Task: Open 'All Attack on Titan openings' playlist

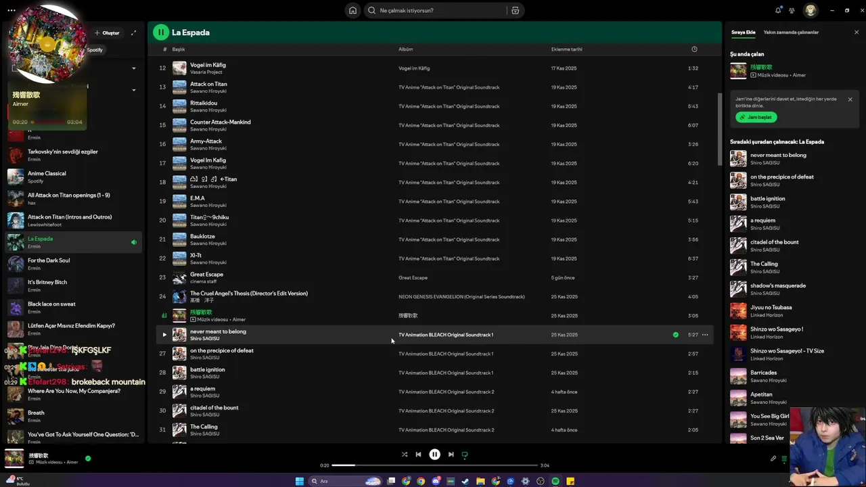Action: (74, 198)
